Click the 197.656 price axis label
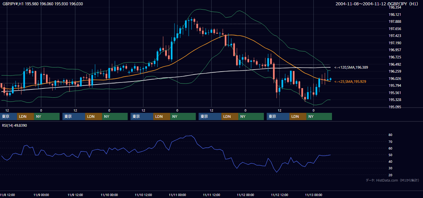The height and width of the screenshot is (198, 423). click(395, 29)
